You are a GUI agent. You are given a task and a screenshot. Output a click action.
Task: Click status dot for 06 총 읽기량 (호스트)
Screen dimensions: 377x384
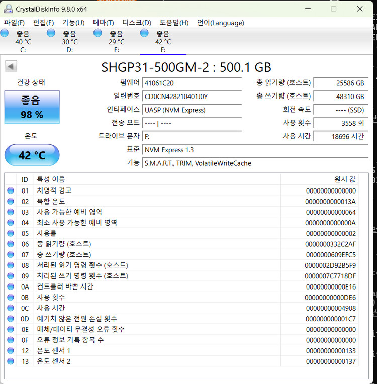(x=11, y=244)
